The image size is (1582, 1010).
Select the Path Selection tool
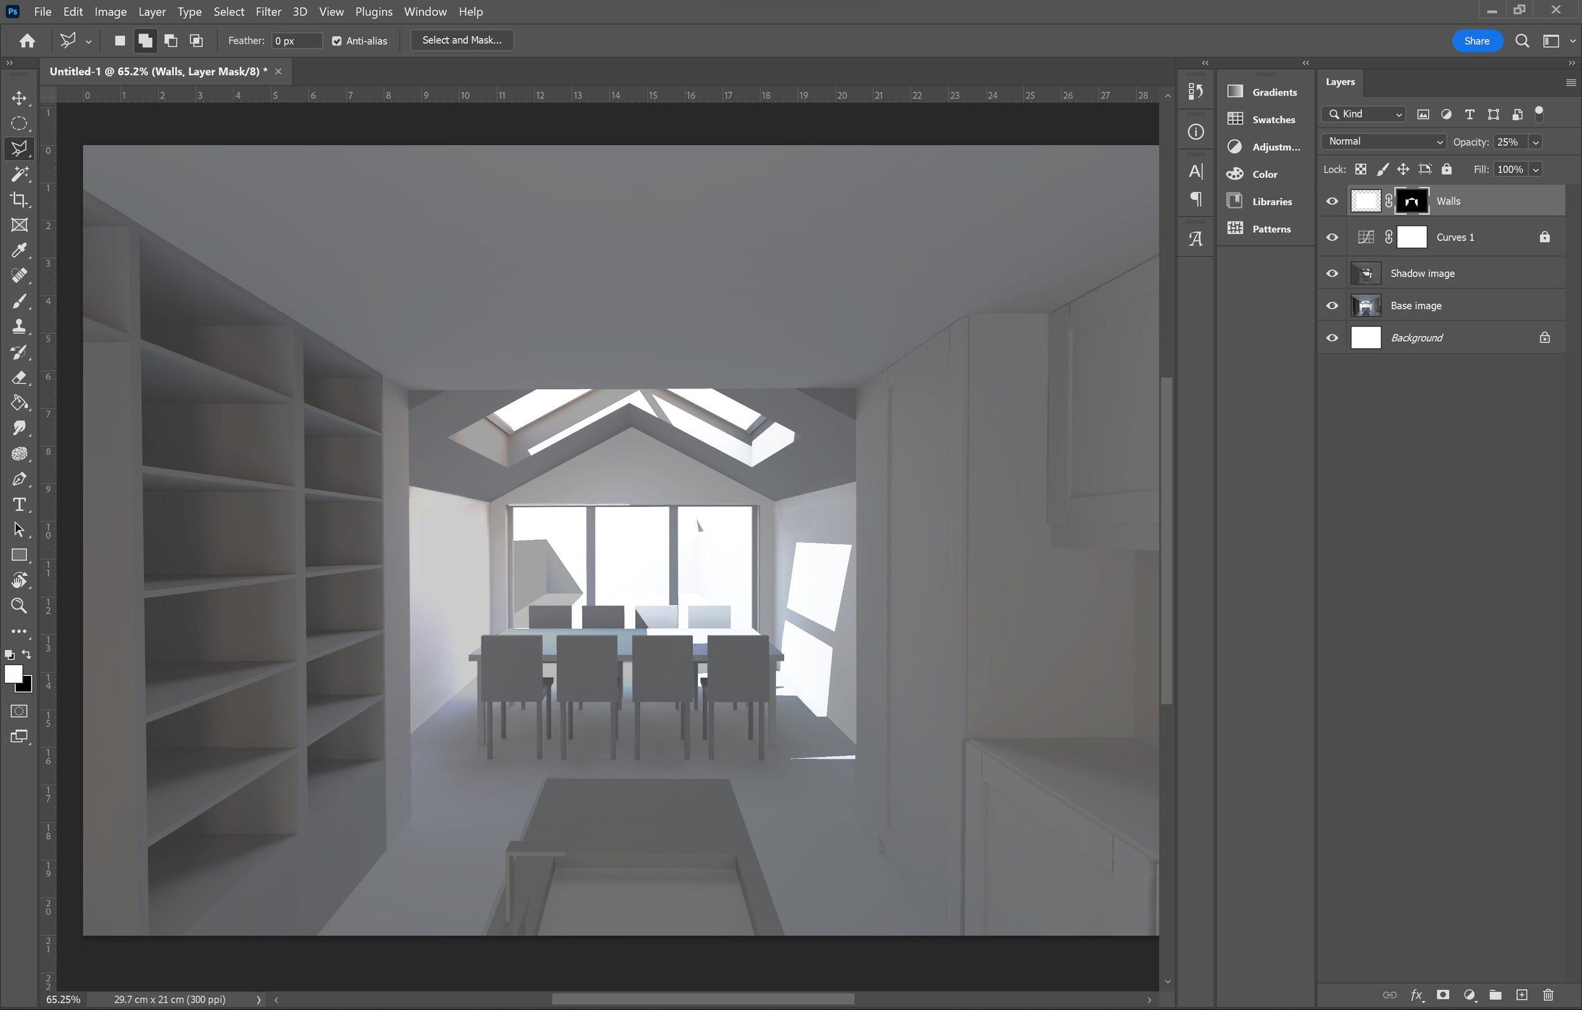click(19, 530)
